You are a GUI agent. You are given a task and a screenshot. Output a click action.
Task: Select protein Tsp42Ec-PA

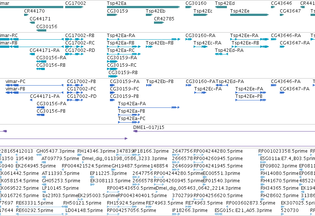[208, 89]
